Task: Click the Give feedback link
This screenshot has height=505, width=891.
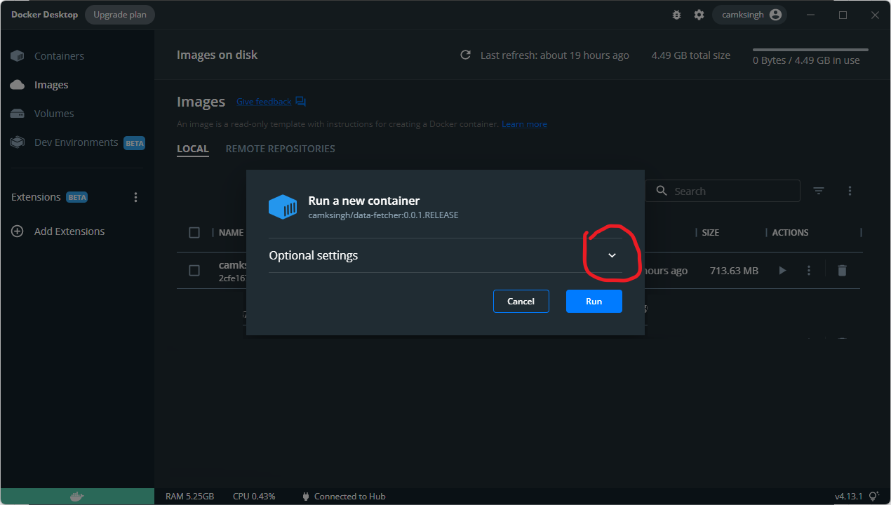Action: pos(264,102)
